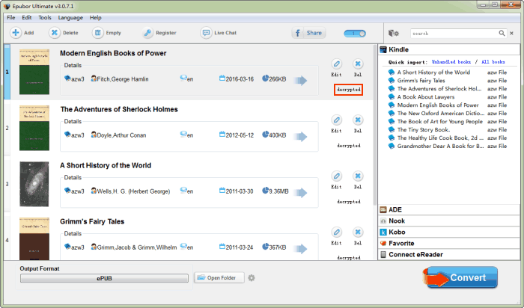524x308 pixels.
Task: Select The New Oxford American Dictio... item
Action: pyautogui.click(x=448, y=113)
